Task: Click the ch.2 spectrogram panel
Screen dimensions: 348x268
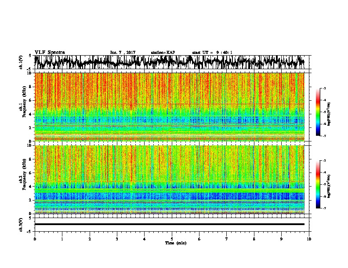Action: tap(170, 180)
